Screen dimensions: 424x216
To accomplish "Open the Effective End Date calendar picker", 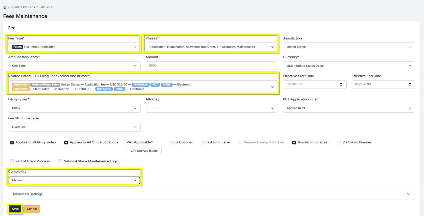I will pyautogui.click(x=410, y=84).
